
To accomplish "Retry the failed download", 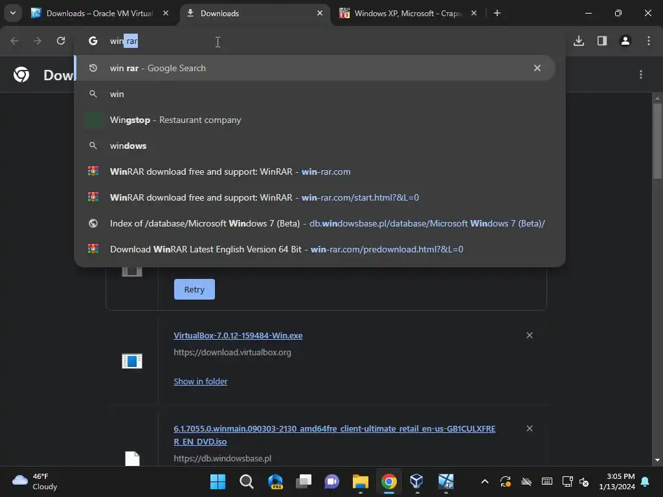I will 194,289.
